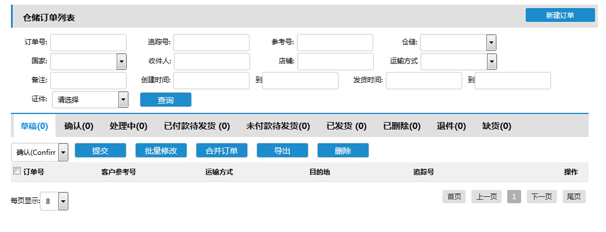Export orders with the 导出 button

282,150
